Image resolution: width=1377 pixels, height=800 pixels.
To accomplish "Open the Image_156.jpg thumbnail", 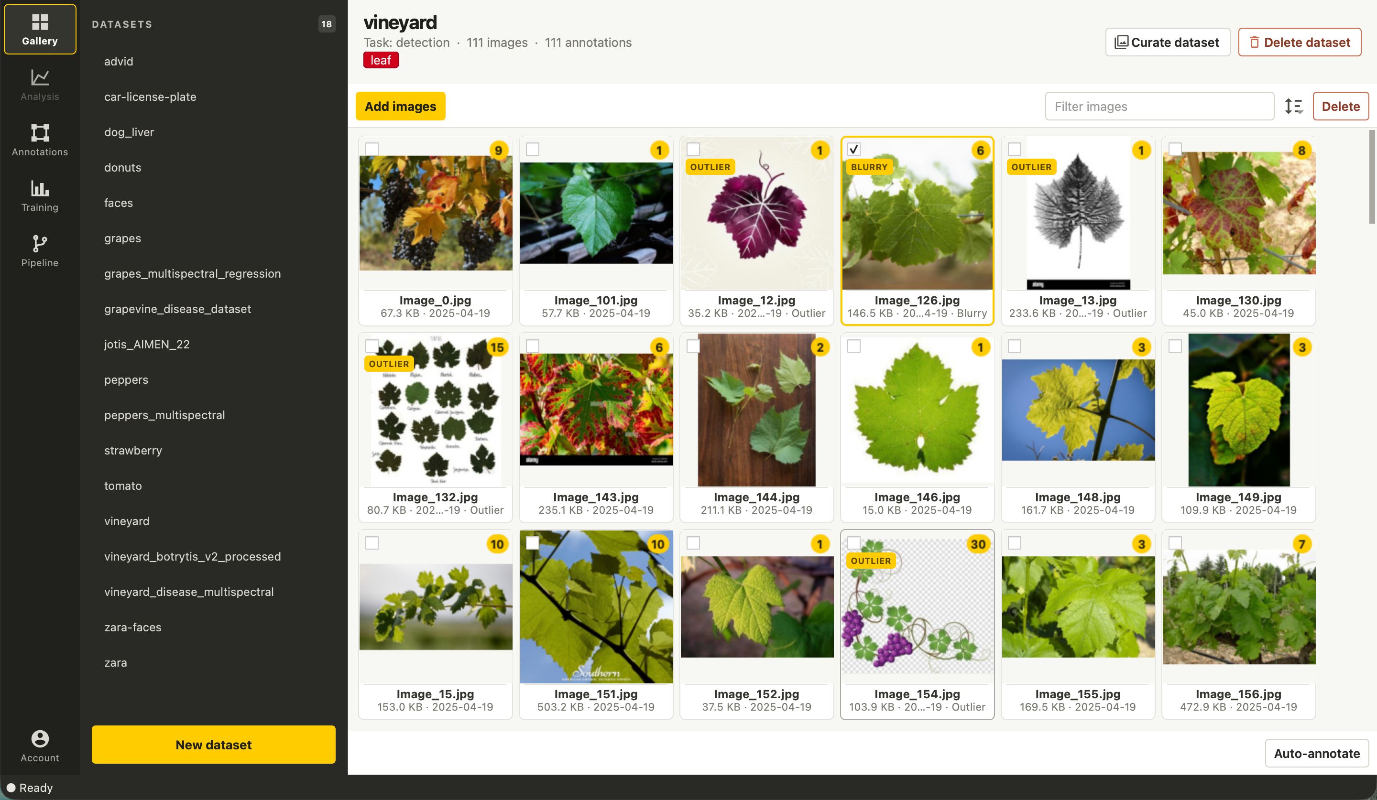I will point(1239,606).
